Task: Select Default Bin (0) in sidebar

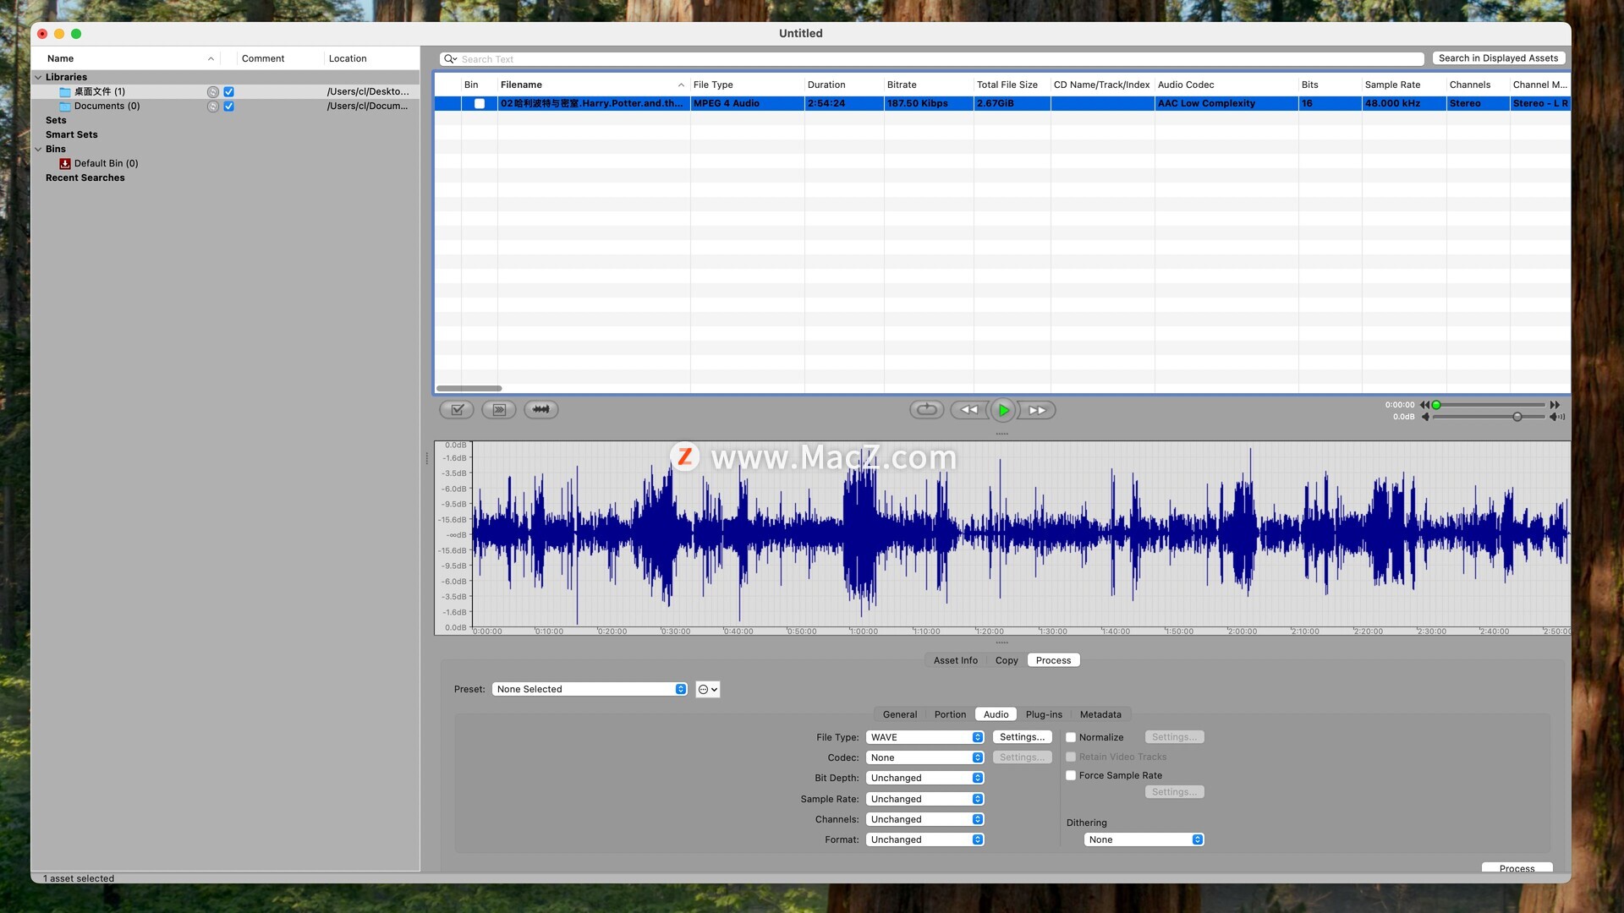Action: tap(106, 164)
